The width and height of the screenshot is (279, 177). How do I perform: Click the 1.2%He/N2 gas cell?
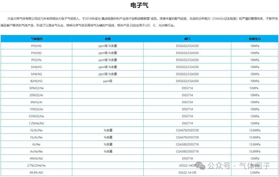point(36,123)
